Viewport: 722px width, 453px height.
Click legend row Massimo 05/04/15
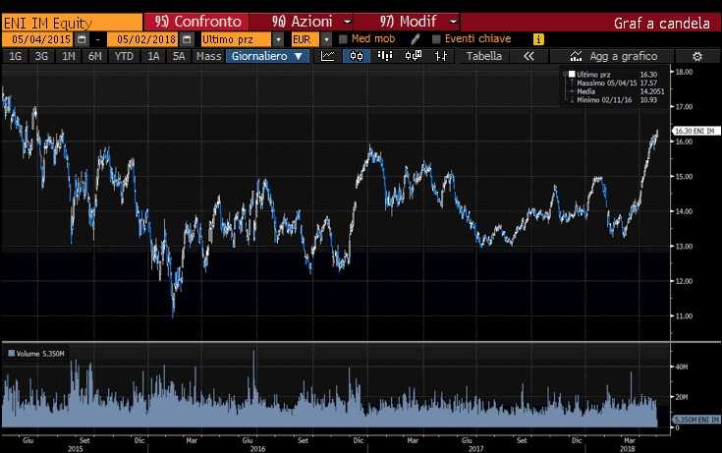click(617, 83)
